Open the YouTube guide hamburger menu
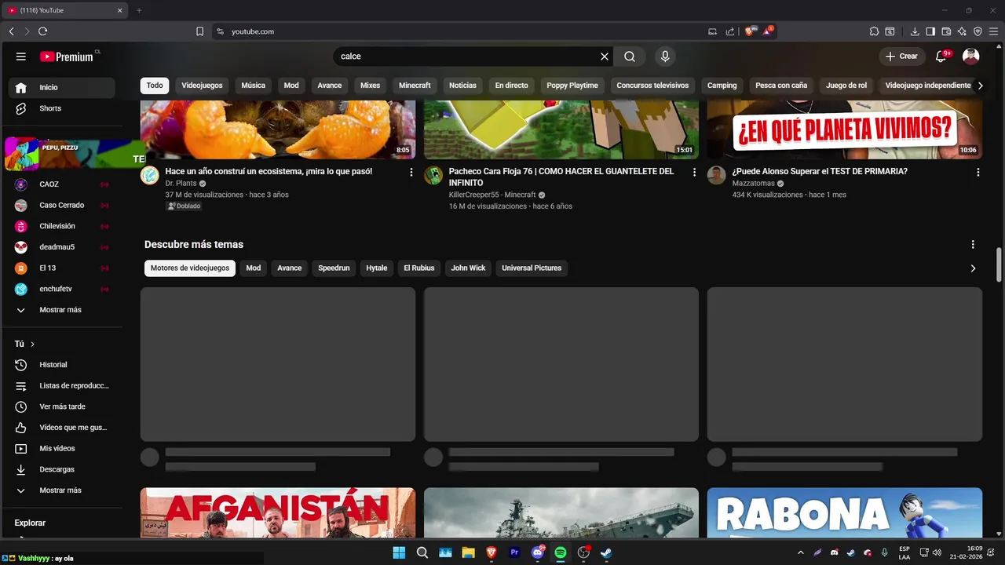Image resolution: width=1005 pixels, height=565 pixels. (x=21, y=56)
